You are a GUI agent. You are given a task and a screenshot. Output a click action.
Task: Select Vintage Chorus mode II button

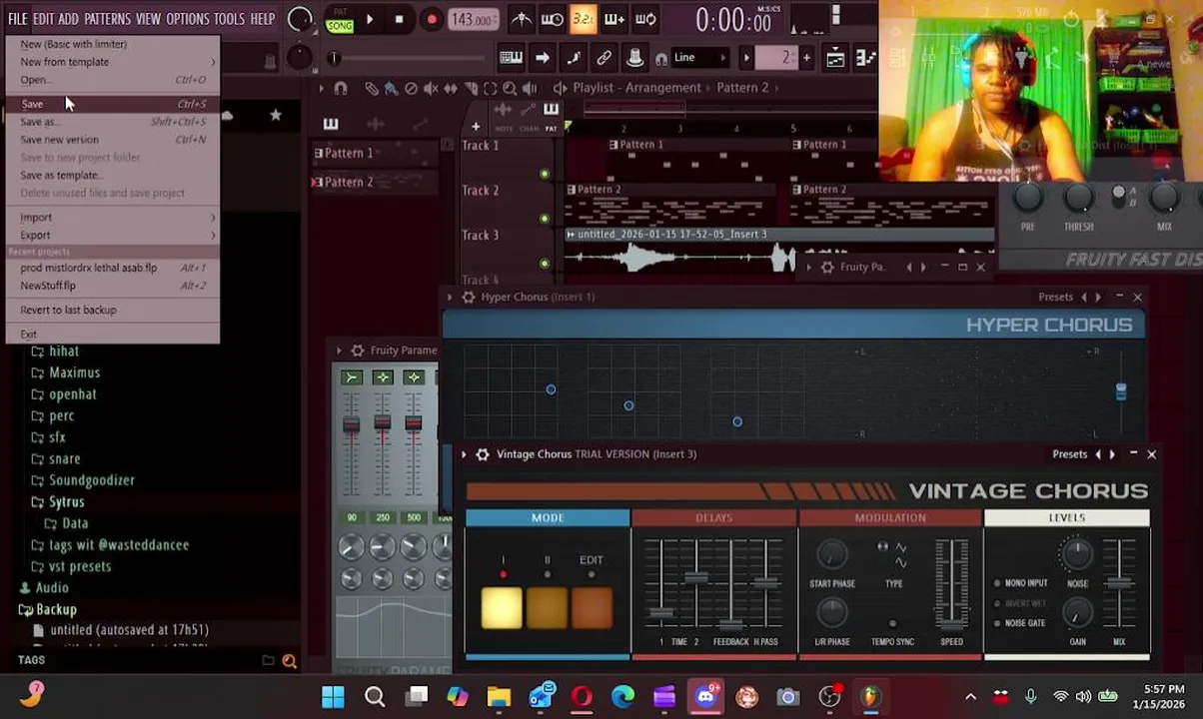click(x=547, y=607)
